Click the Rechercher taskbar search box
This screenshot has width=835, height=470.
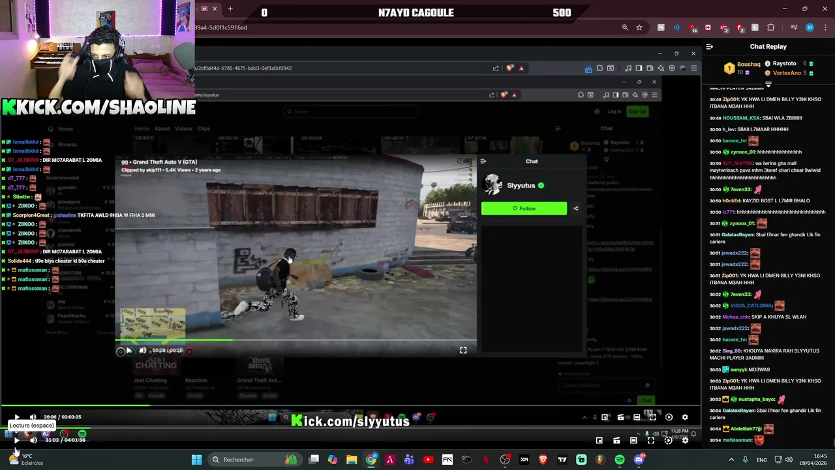pos(254,460)
